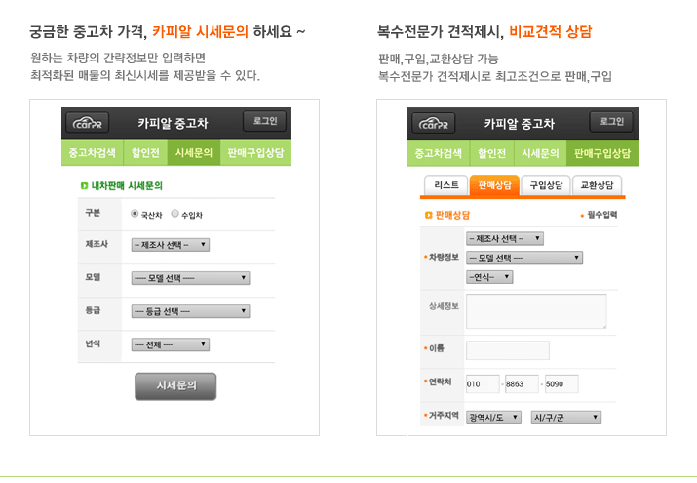Select the 수입차 radio button
The width and height of the screenshot is (697, 483).
pyautogui.click(x=174, y=214)
